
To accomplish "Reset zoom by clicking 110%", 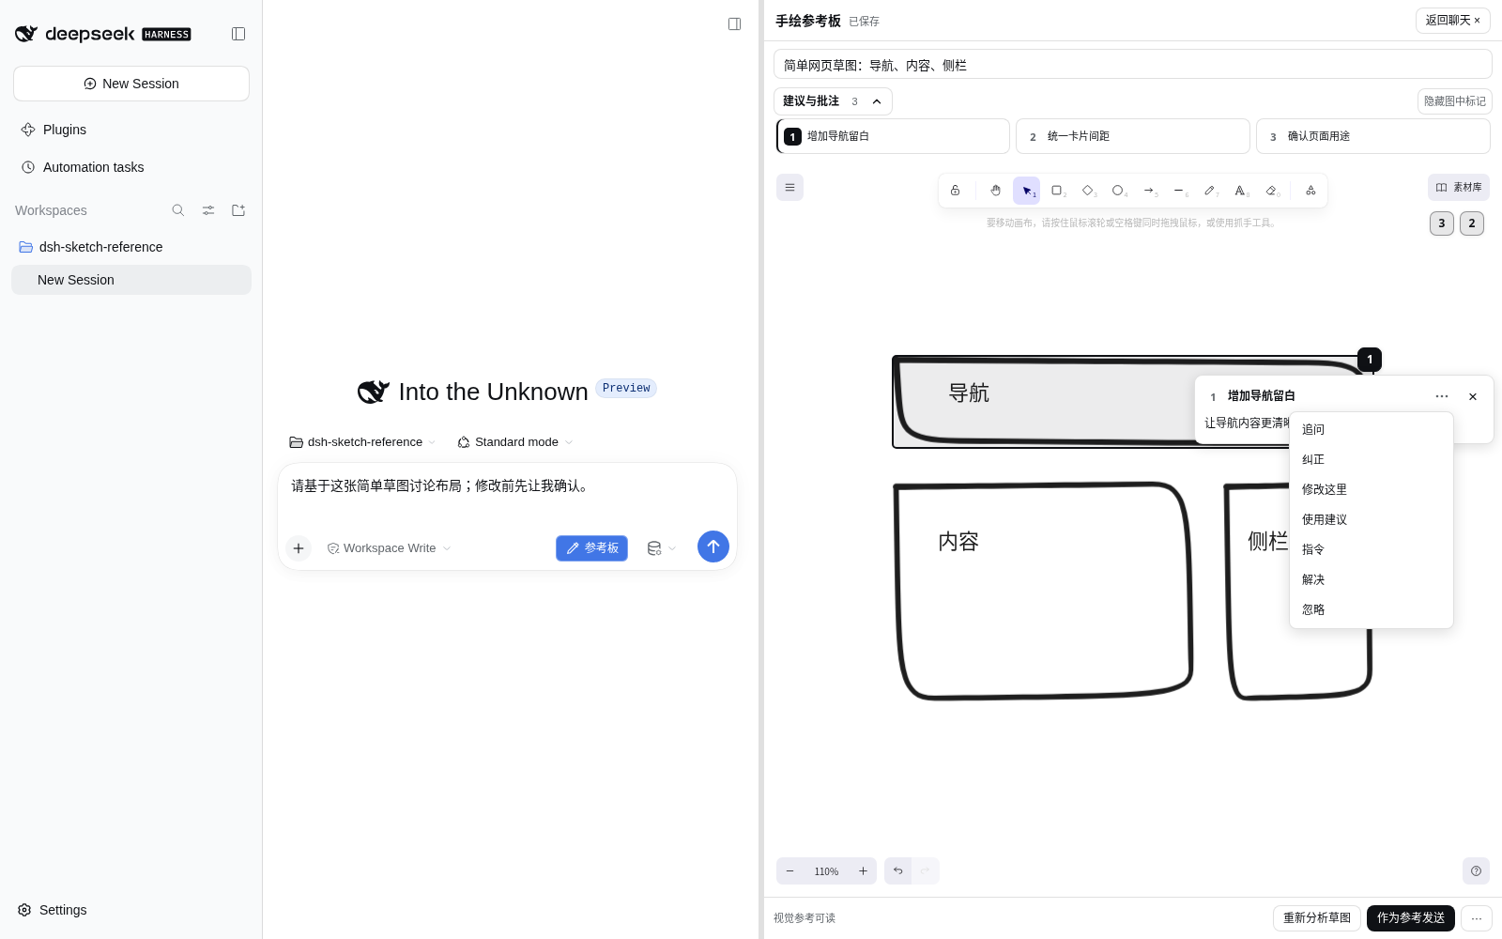I will click(826, 871).
